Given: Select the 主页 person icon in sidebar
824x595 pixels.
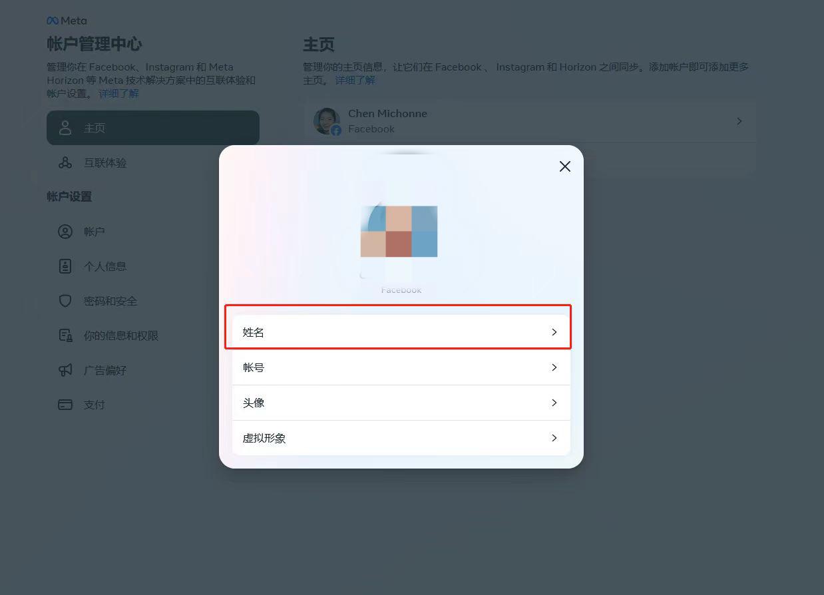Looking at the screenshot, I should click(x=65, y=128).
